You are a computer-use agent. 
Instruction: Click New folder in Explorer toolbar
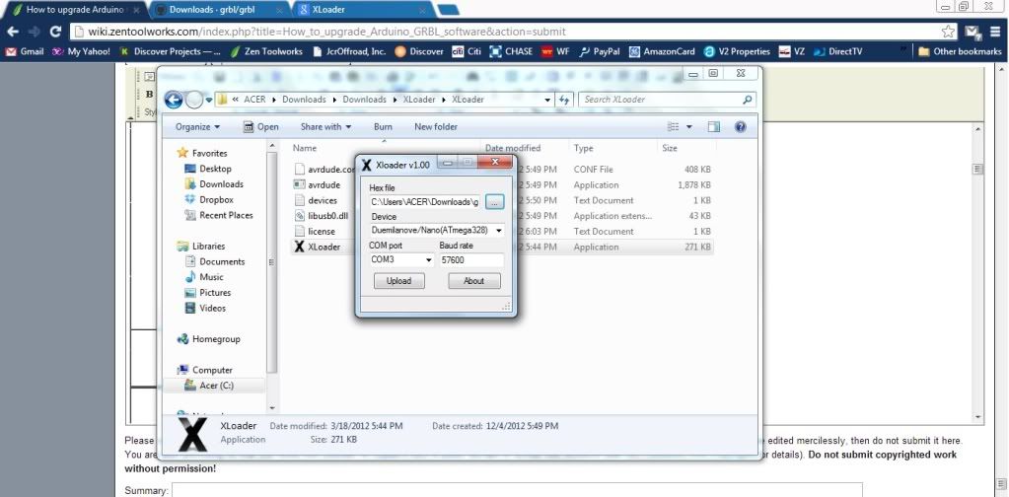click(x=436, y=126)
